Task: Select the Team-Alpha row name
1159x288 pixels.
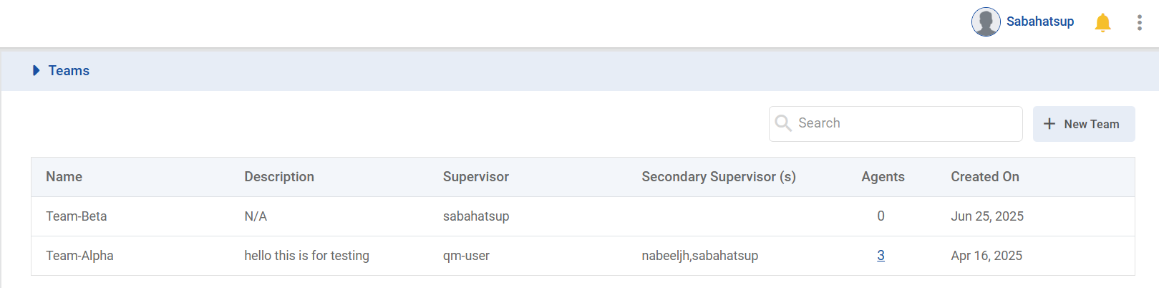Action: point(79,256)
